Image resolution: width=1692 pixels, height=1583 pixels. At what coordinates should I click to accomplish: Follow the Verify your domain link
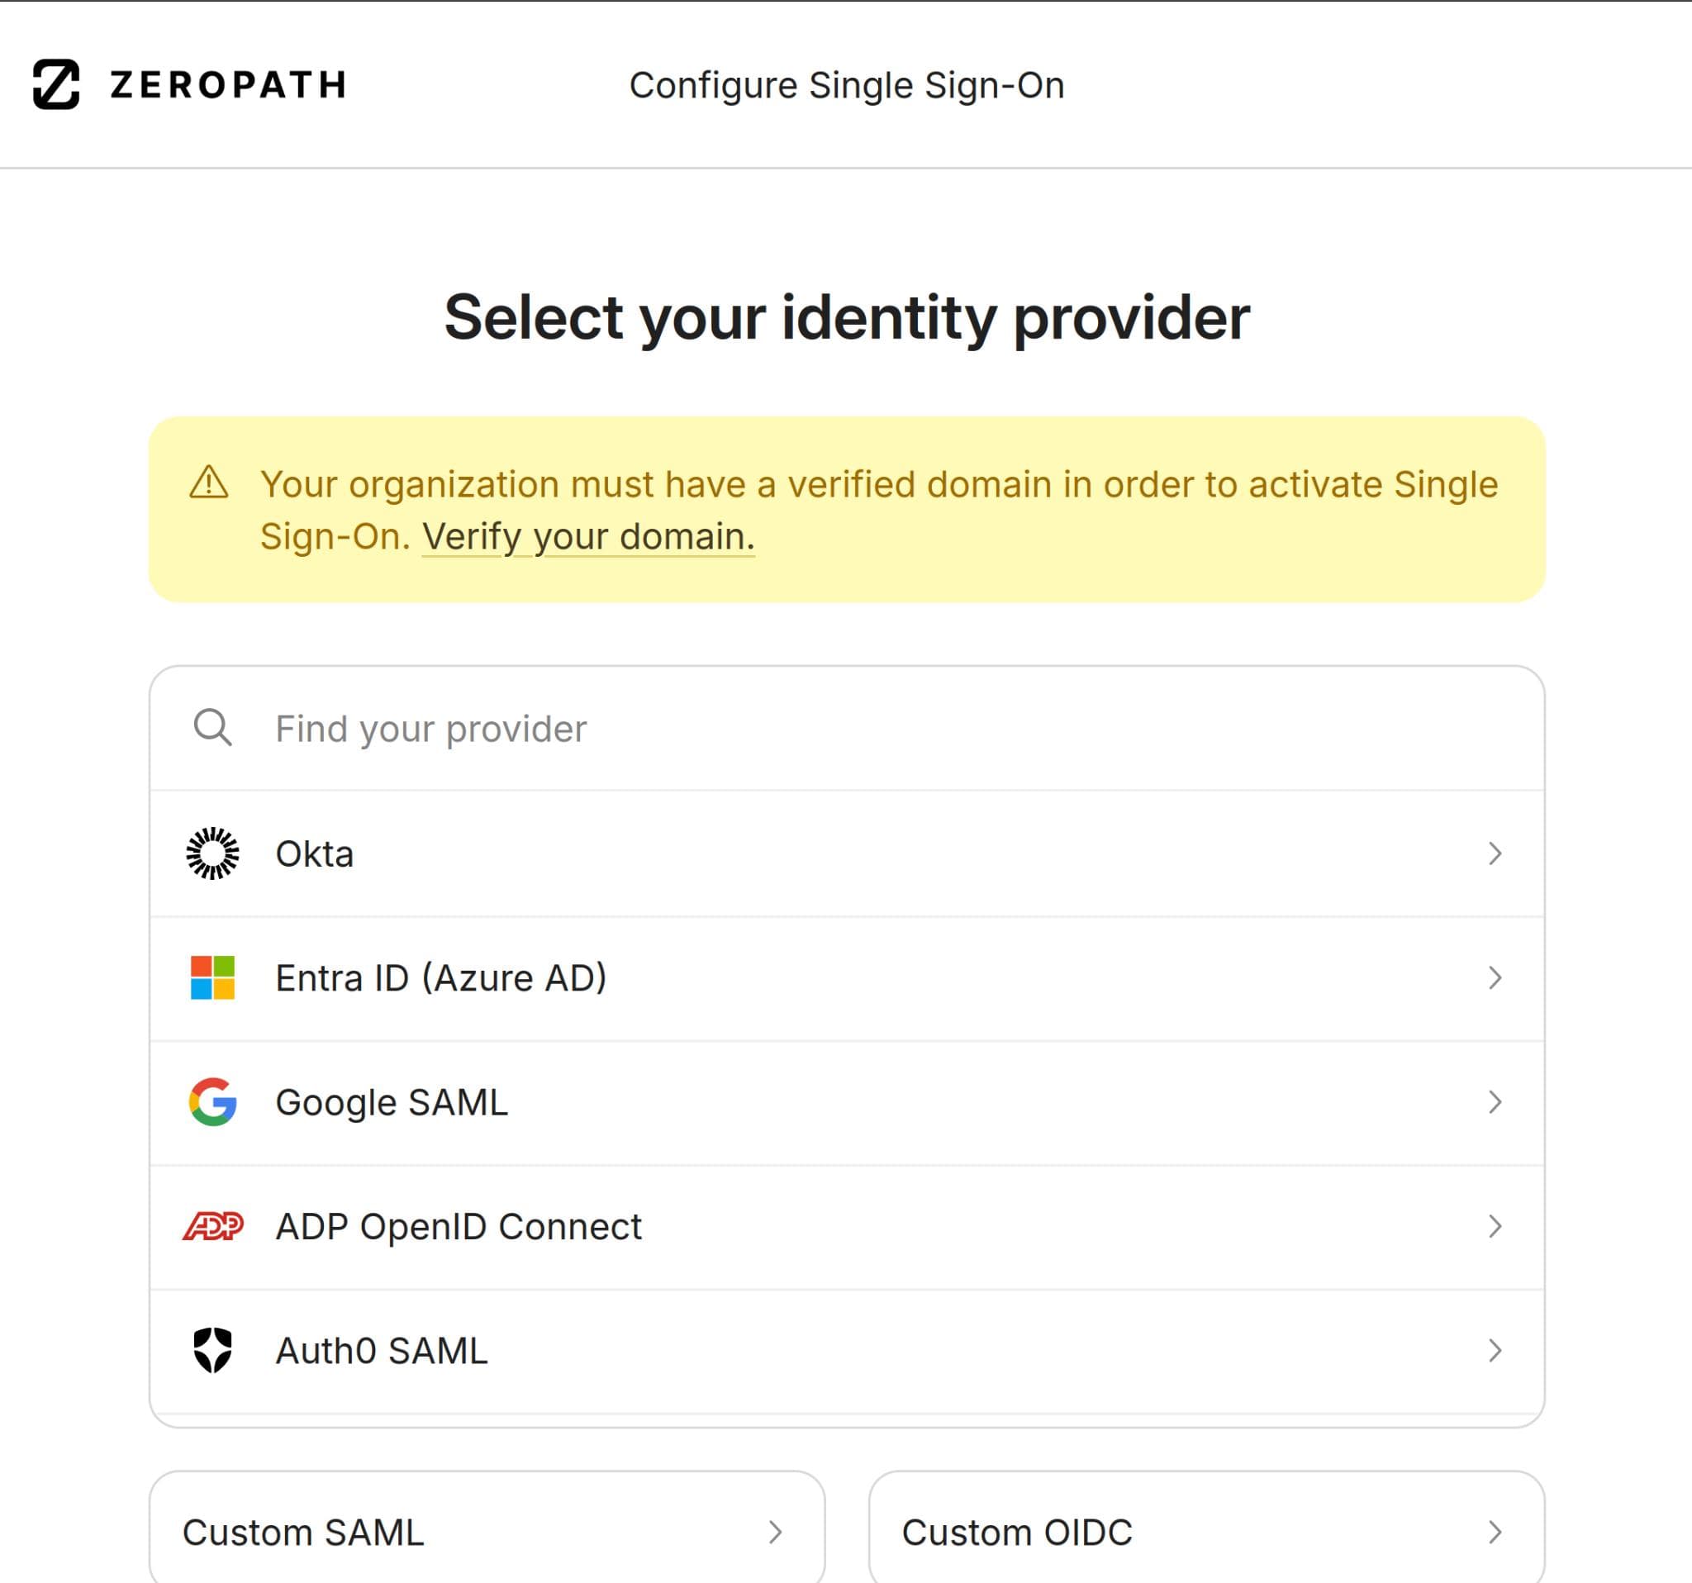(x=588, y=537)
